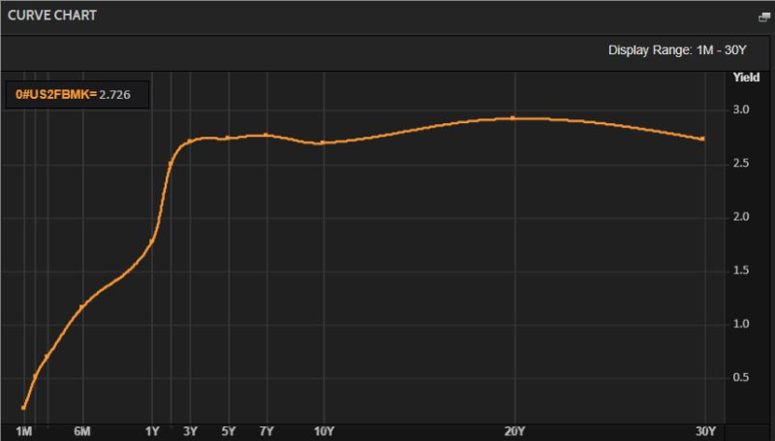This screenshot has height=441, width=775.
Task: Open the Display Range 1M - 30Y selector
Action: 676,50
